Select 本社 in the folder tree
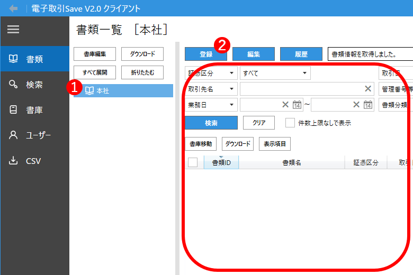Viewport: 413px width, 275px height. pyautogui.click(x=103, y=91)
